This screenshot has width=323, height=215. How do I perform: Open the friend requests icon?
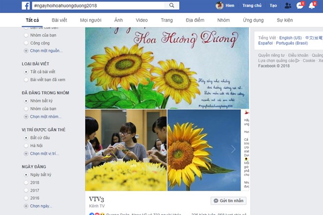[x=288, y=6]
